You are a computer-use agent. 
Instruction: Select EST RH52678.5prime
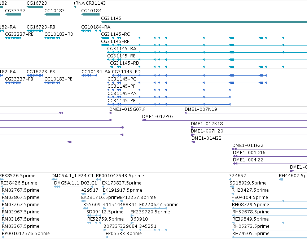pyautogui.click(x=251, y=212)
